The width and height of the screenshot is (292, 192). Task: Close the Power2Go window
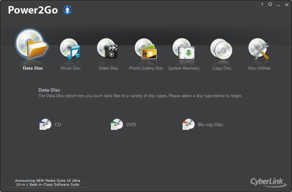287,5
